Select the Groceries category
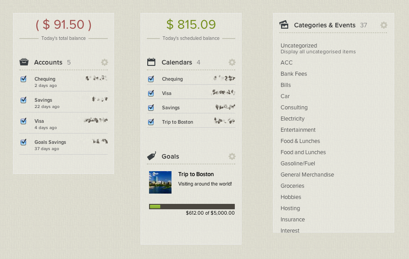 pos(292,186)
